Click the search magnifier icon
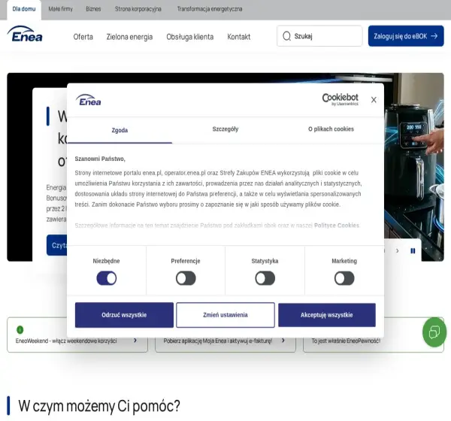Screen dimensions: 451x421 click(x=287, y=36)
